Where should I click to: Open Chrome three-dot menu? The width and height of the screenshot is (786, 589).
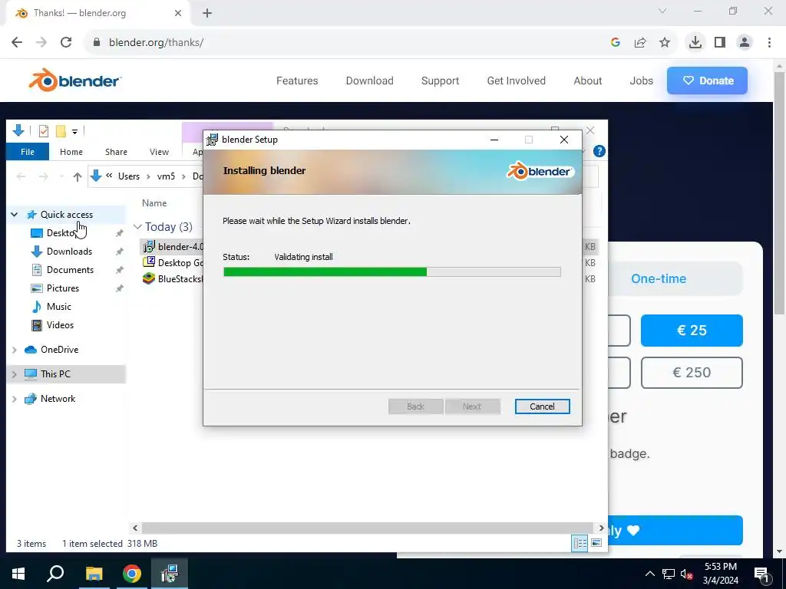769,43
